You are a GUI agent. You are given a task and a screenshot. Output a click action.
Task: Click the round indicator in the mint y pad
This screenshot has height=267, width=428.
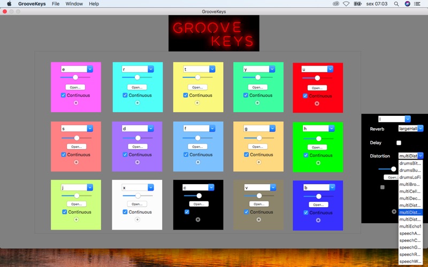257,103
